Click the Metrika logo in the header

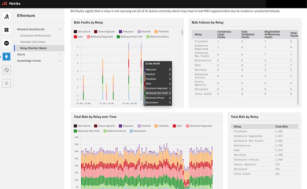[x=10, y=4]
